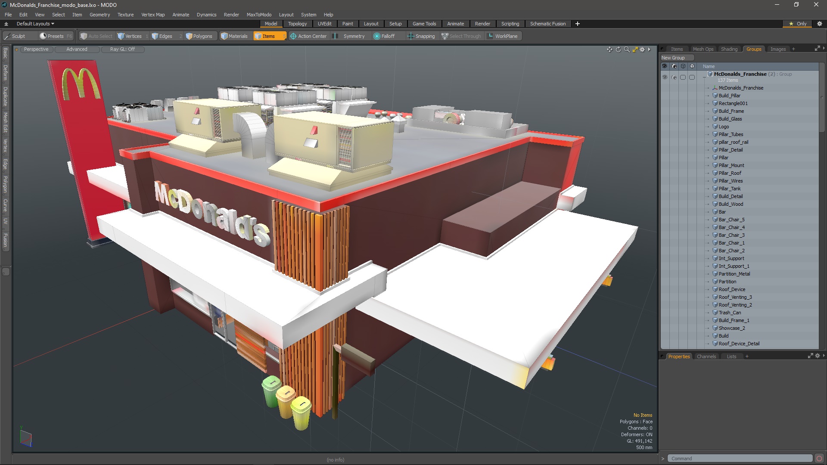Click the Command input field
This screenshot has width=827, height=465.
point(740,459)
